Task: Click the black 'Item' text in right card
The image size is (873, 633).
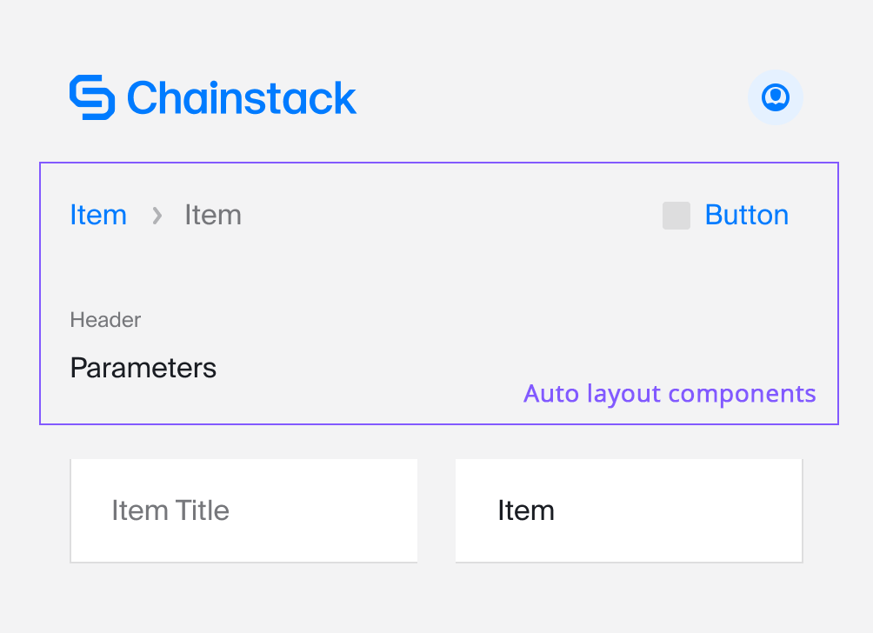Action: coord(526,510)
